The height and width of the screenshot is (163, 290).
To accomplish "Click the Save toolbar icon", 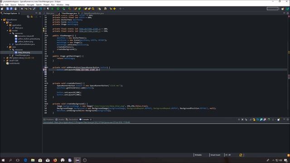I will pyautogui.click(x=8, y=9).
